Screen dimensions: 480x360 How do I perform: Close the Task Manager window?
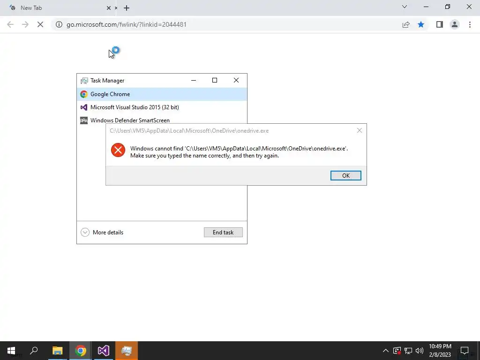236,80
